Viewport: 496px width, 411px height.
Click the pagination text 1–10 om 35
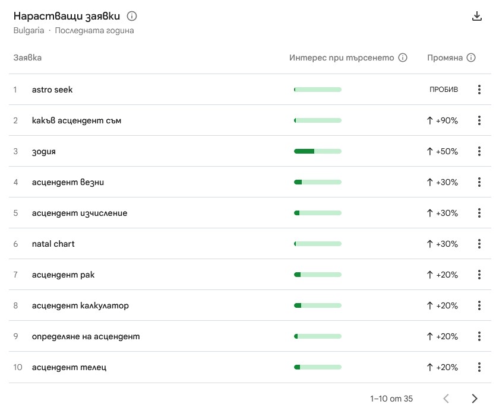pyautogui.click(x=391, y=399)
